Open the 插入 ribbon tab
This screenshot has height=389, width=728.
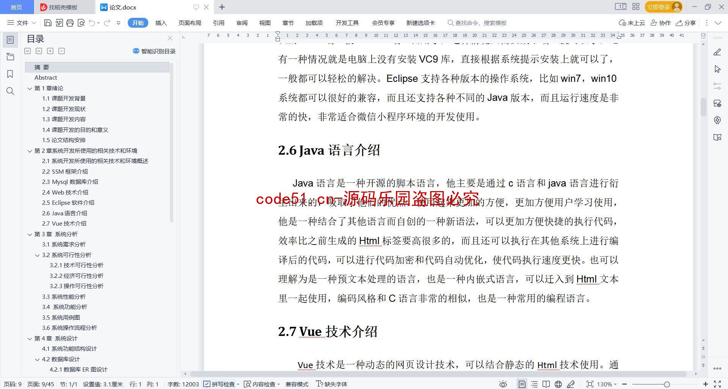point(161,23)
